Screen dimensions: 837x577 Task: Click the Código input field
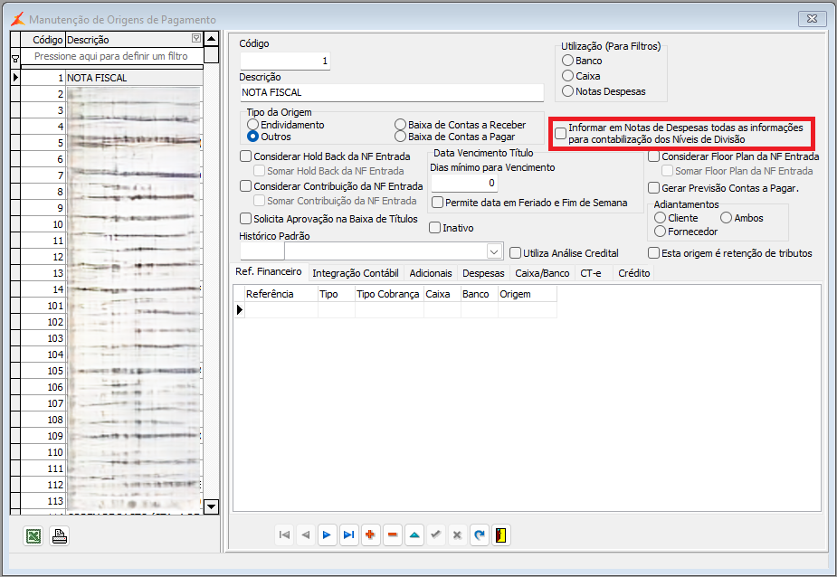285,61
